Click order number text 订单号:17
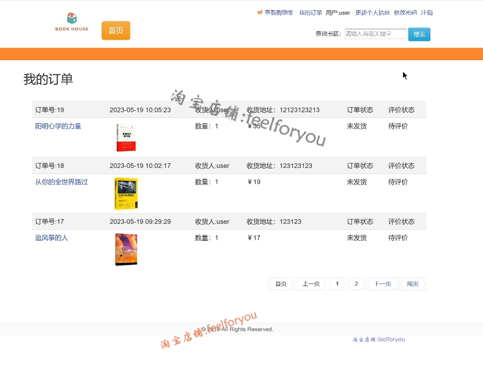483x371 pixels. [x=50, y=222]
